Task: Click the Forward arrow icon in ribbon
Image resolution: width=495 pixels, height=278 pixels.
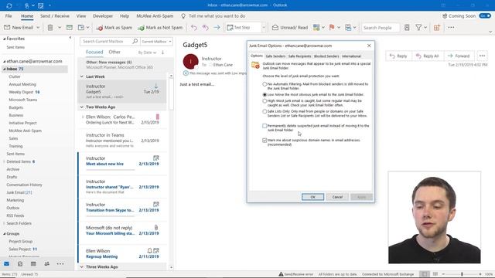Action: [x=217, y=28]
